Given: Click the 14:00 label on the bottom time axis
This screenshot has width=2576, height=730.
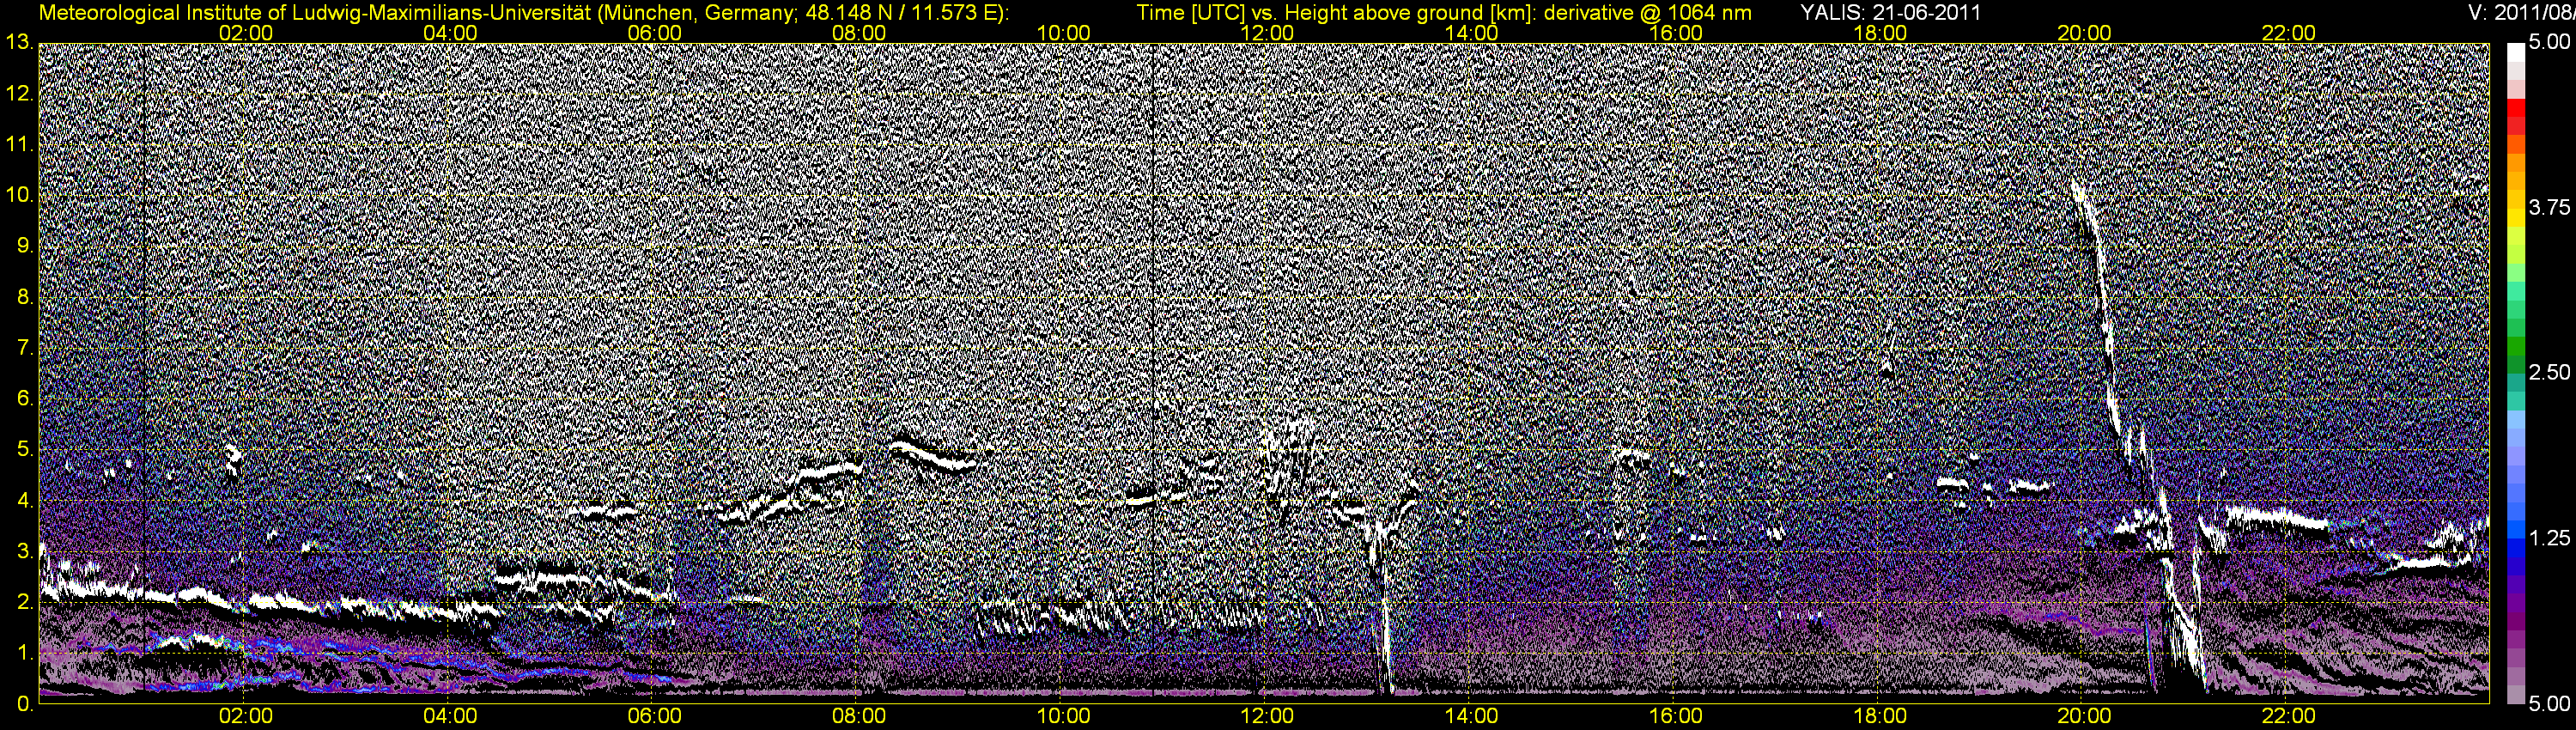Looking at the screenshot, I should click(x=1471, y=716).
